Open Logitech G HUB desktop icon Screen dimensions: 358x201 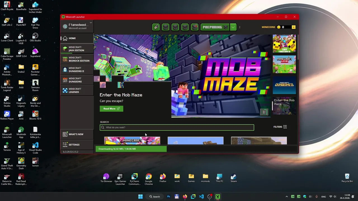pyautogui.click(x=21, y=39)
